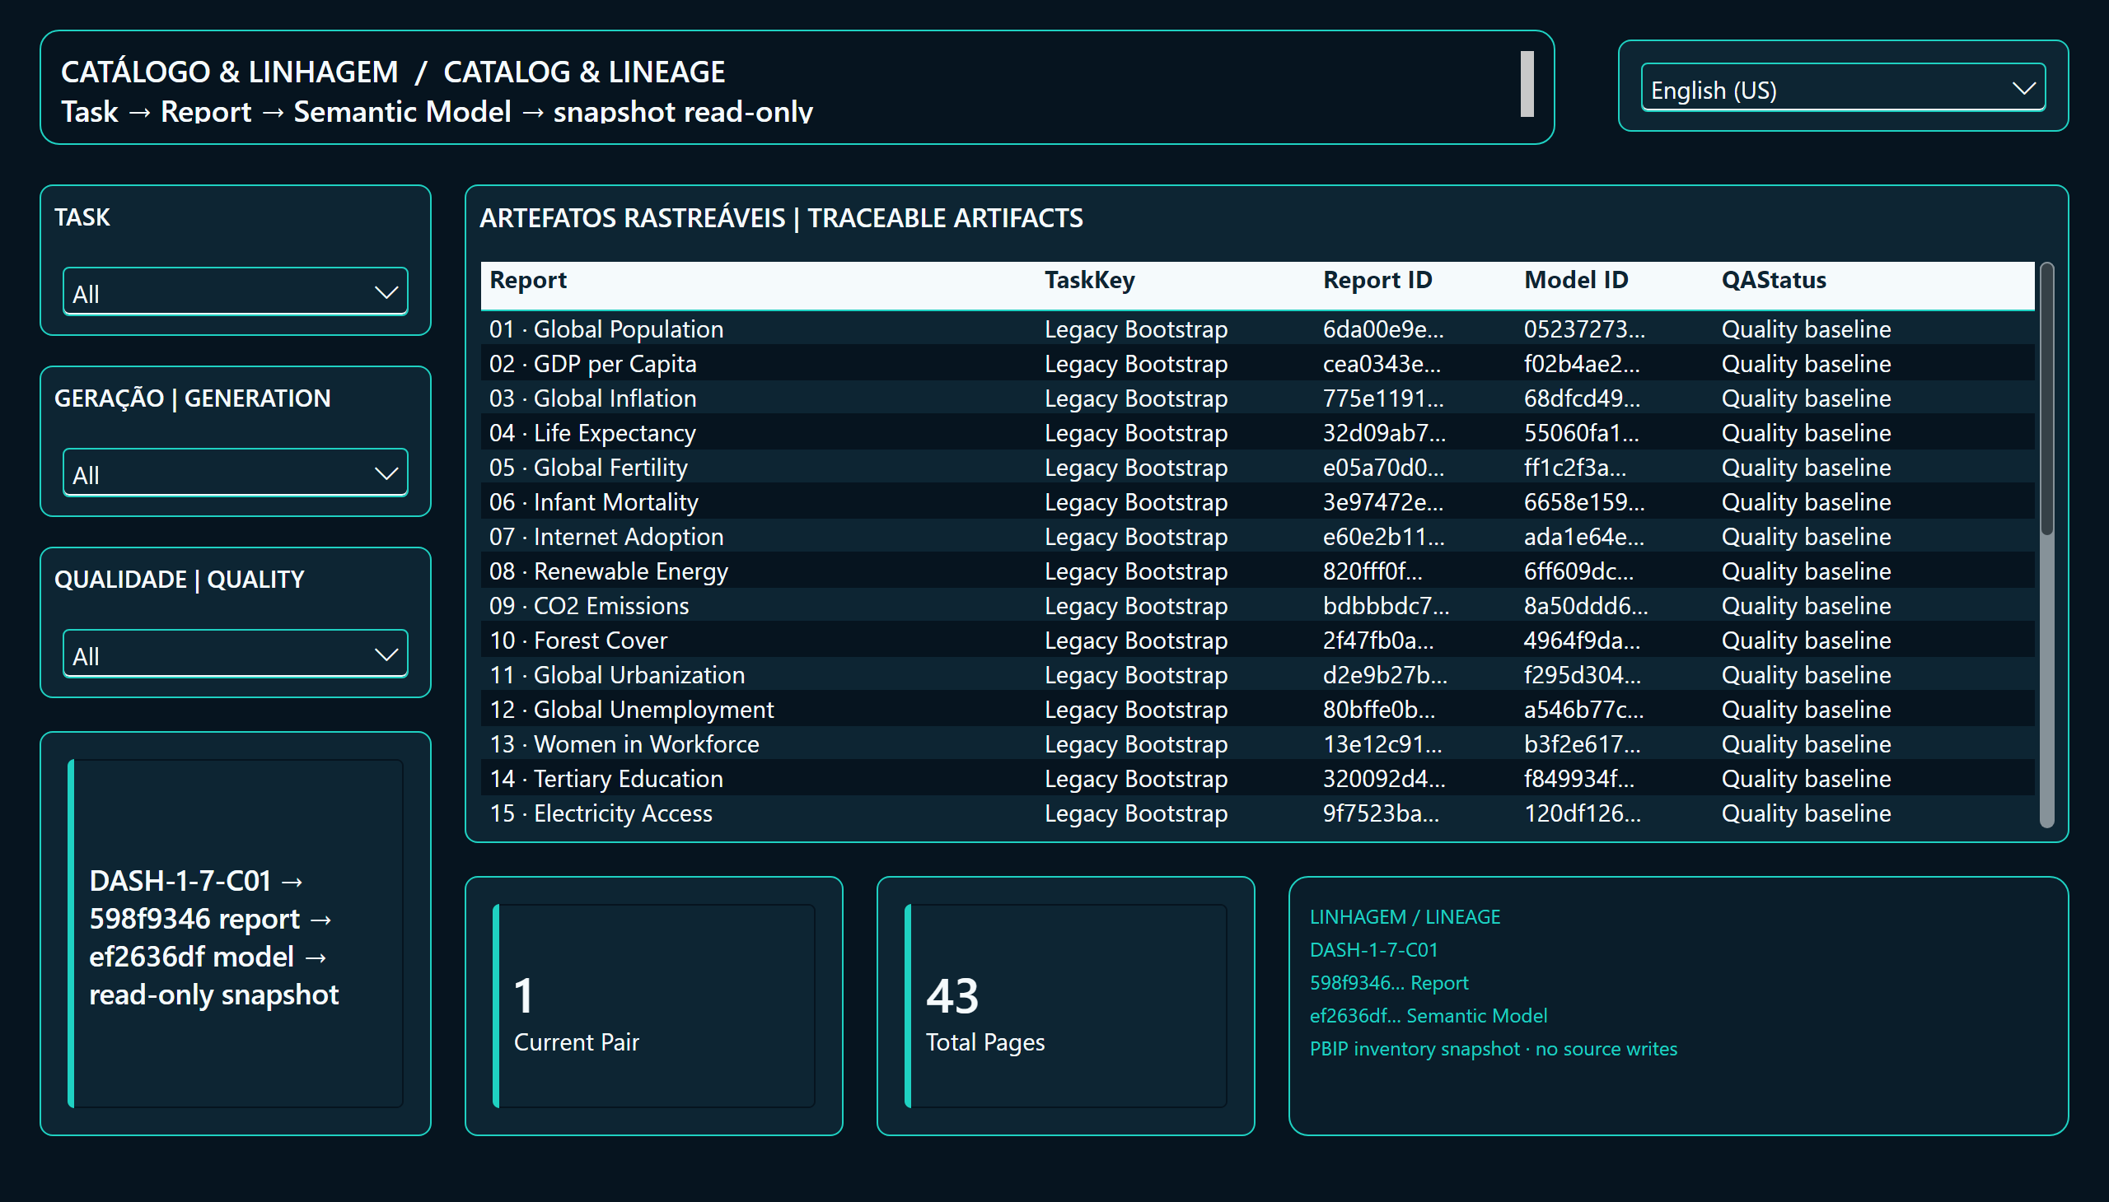This screenshot has height=1202, width=2109.
Task: Click Report ID cell bdbbbdc7...
Action: 1386,606
